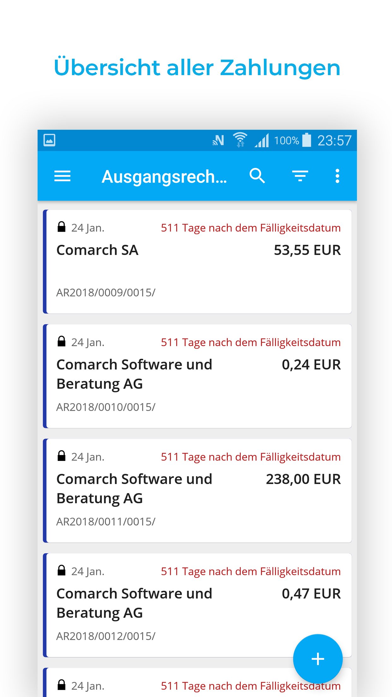The image size is (392, 697).
Task: Tap overdue notice on Comarch SA invoice
Action: coord(251,228)
